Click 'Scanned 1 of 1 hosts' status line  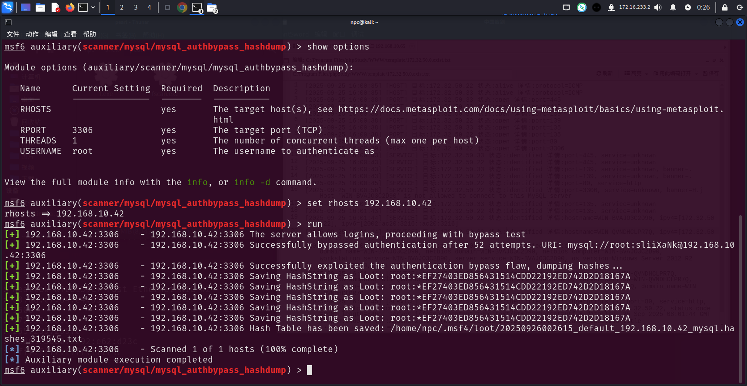tap(244, 349)
